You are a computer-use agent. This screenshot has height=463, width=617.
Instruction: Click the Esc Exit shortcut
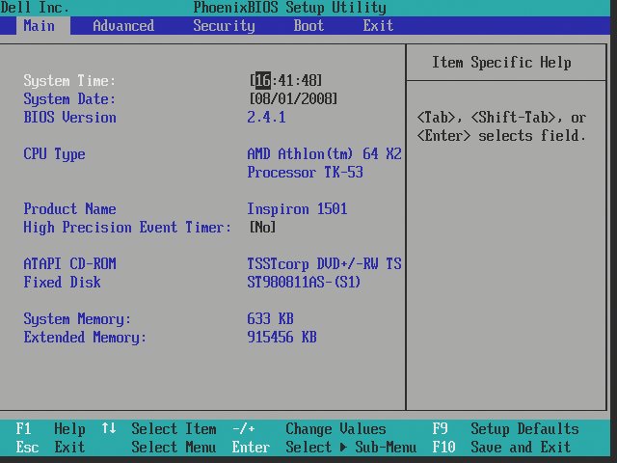pos(50,448)
